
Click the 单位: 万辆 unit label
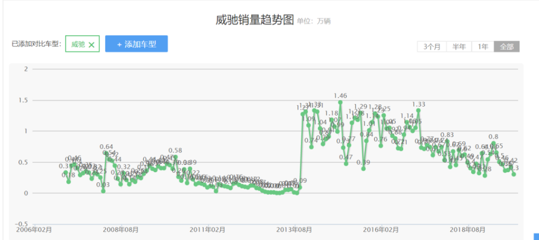coord(314,21)
